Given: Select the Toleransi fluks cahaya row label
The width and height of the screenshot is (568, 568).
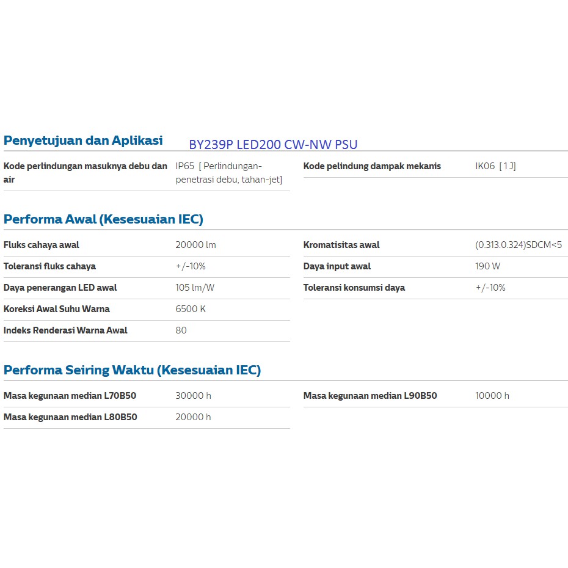Looking at the screenshot, I should [x=49, y=266].
